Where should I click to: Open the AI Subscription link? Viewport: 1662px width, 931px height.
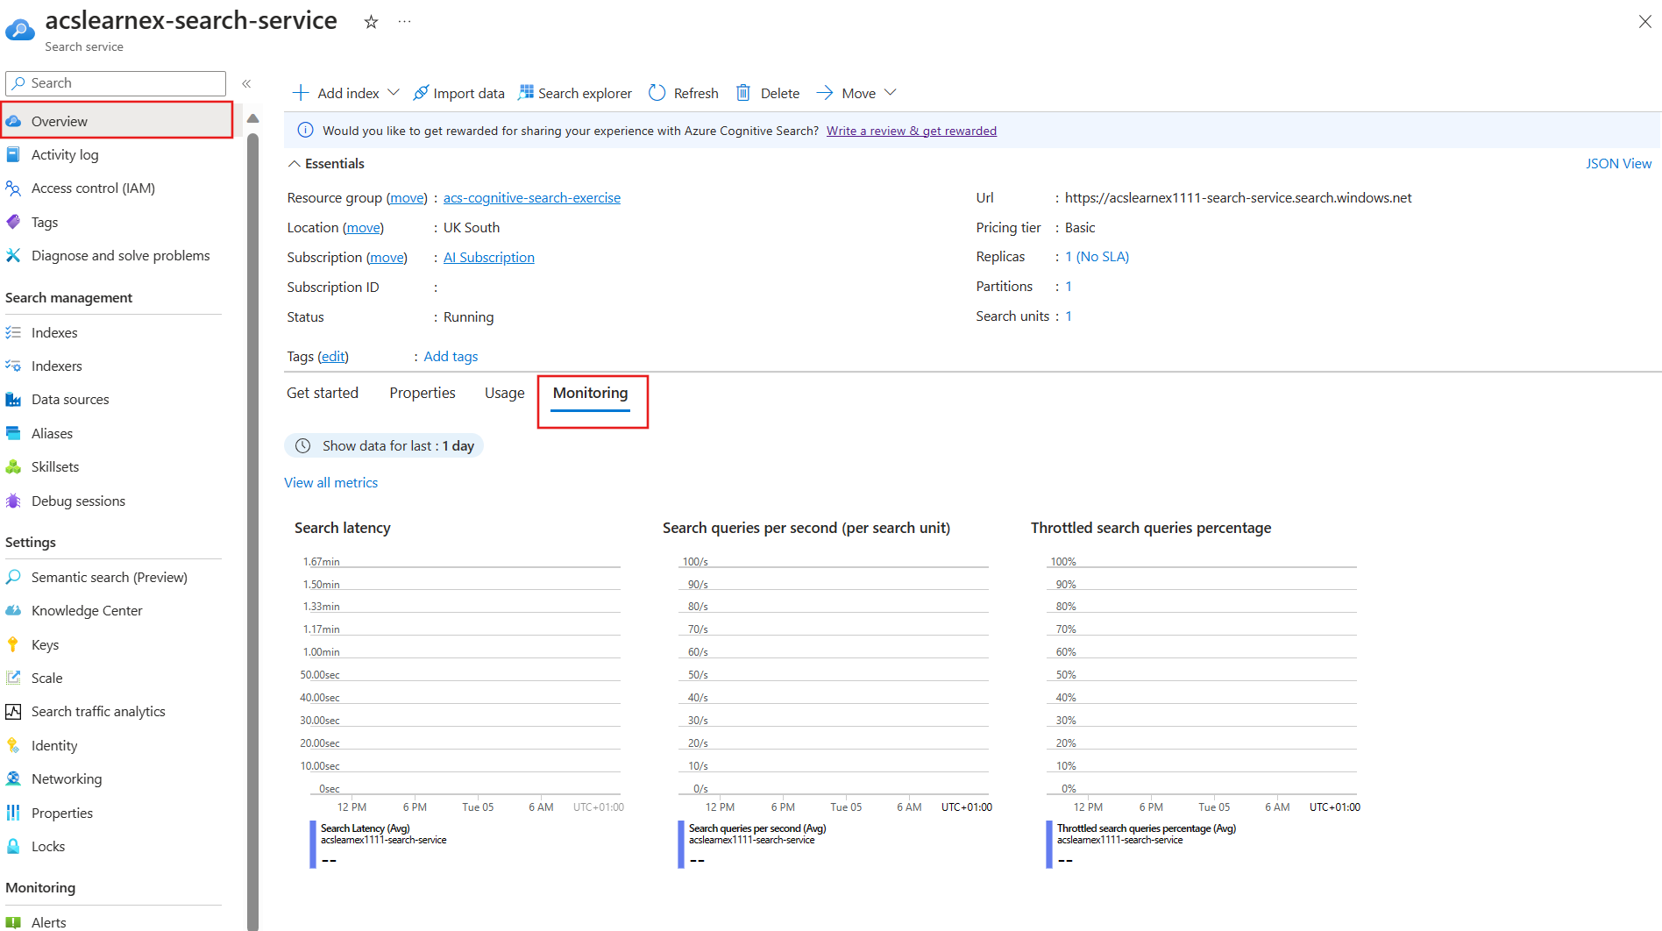coord(489,257)
